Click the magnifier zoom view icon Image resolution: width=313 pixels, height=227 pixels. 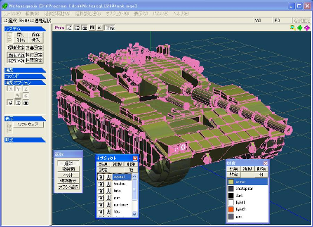[293, 28]
